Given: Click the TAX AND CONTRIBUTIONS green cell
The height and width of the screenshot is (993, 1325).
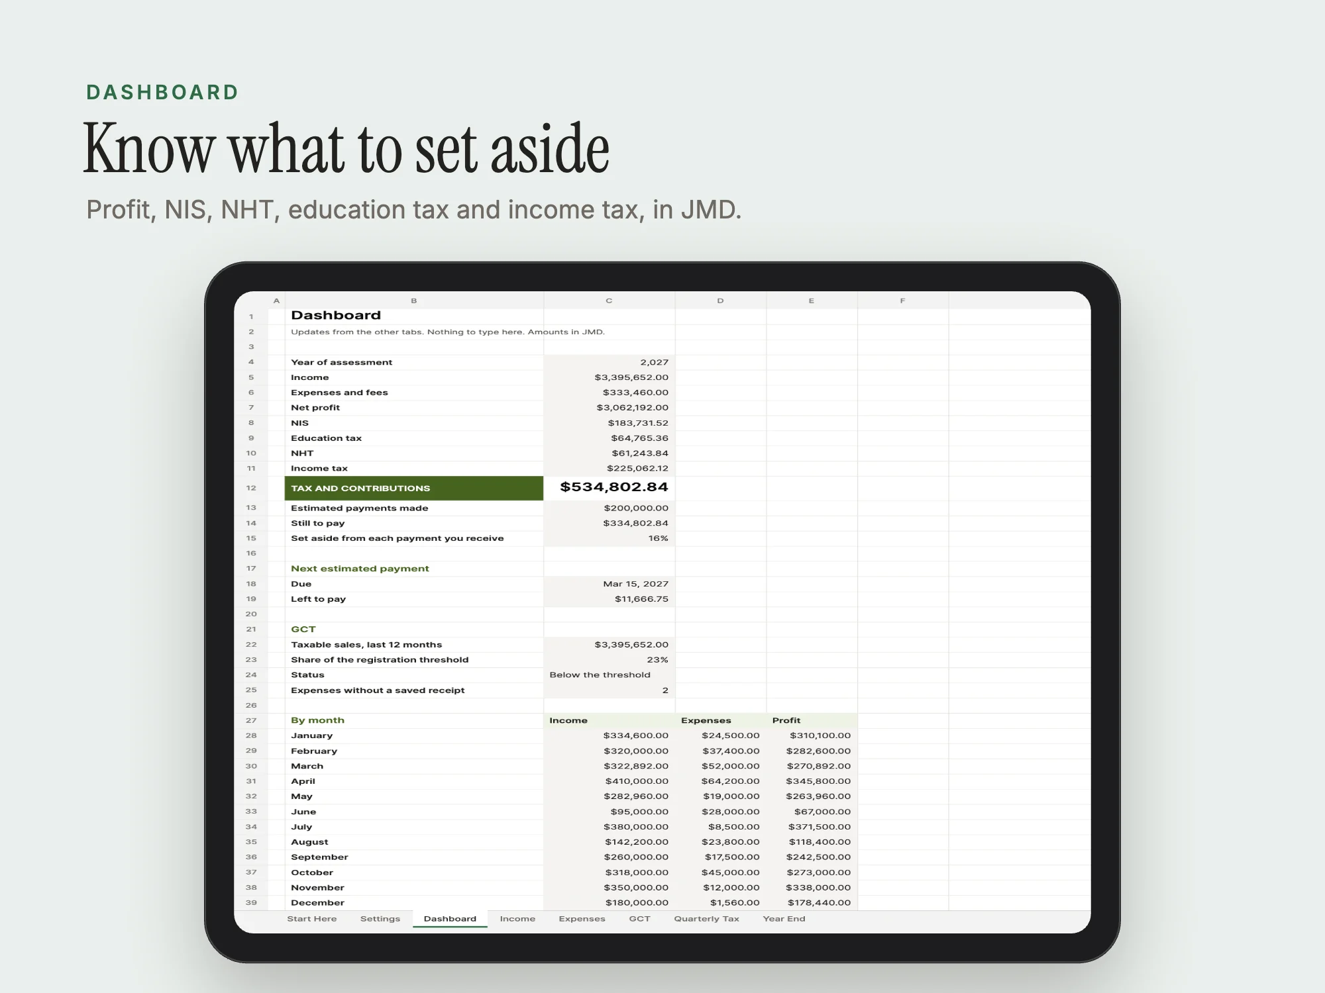Looking at the screenshot, I should 414,488.
